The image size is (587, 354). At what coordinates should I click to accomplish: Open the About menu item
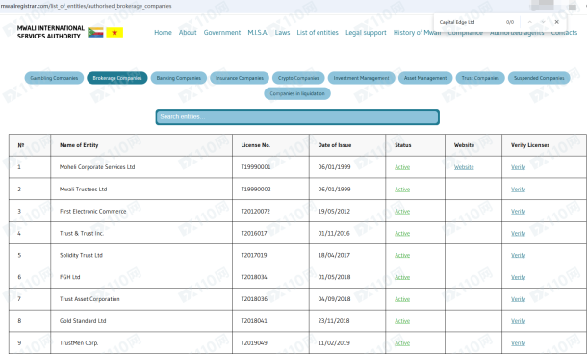coord(188,32)
